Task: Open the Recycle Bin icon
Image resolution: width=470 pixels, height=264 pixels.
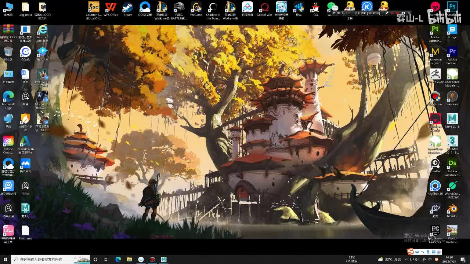Action: click(x=8, y=52)
